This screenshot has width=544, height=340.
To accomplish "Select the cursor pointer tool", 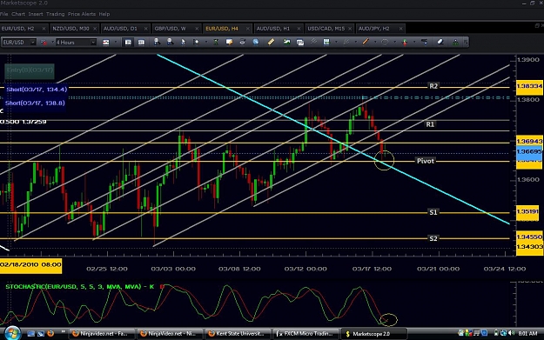I will click(x=183, y=42).
